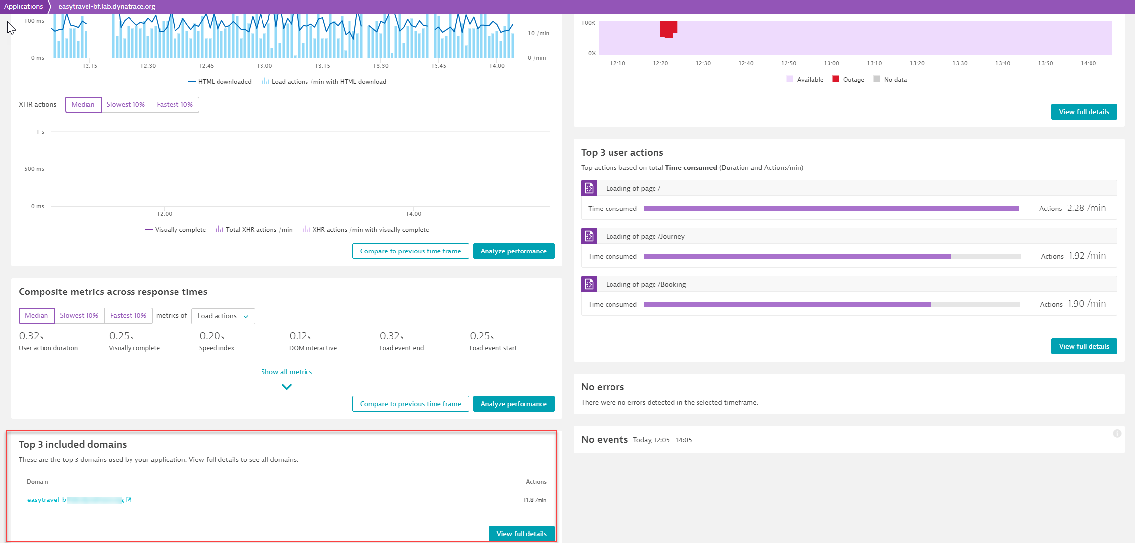Click red outage block in availability chart
The width and height of the screenshot is (1135, 543).
tap(669, 29)
